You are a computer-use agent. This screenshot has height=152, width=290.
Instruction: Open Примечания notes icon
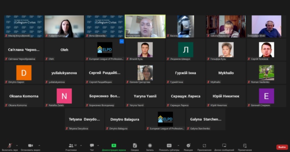245,145
